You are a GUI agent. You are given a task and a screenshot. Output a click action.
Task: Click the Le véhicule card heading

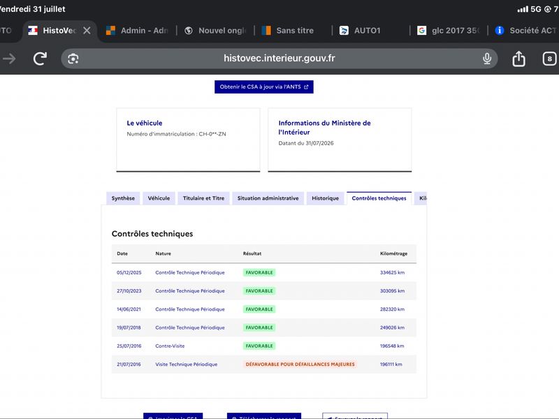[145, 123]
